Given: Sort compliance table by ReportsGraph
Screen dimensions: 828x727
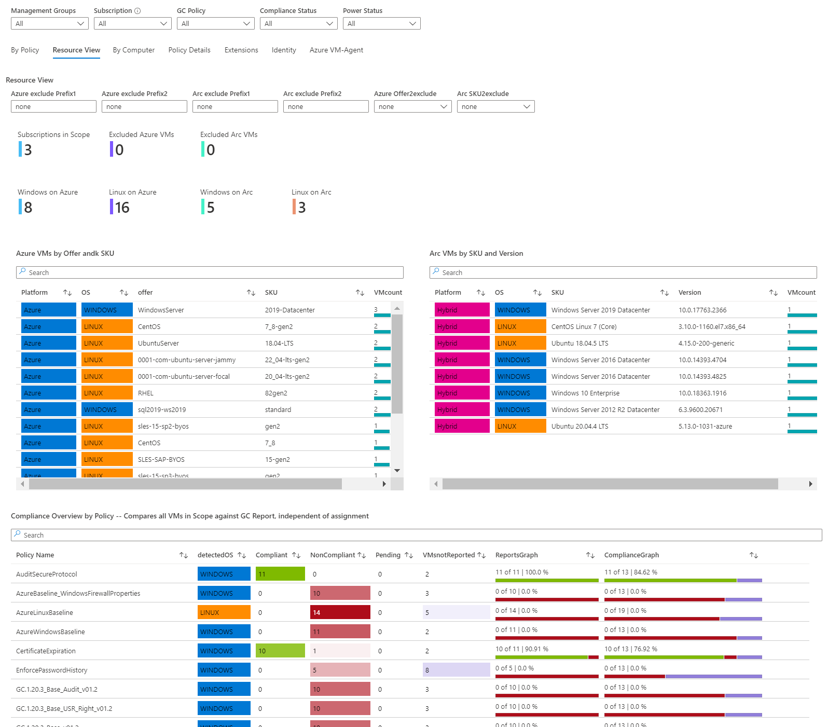Looking at the screenshot, I should (x=590, y=555).
